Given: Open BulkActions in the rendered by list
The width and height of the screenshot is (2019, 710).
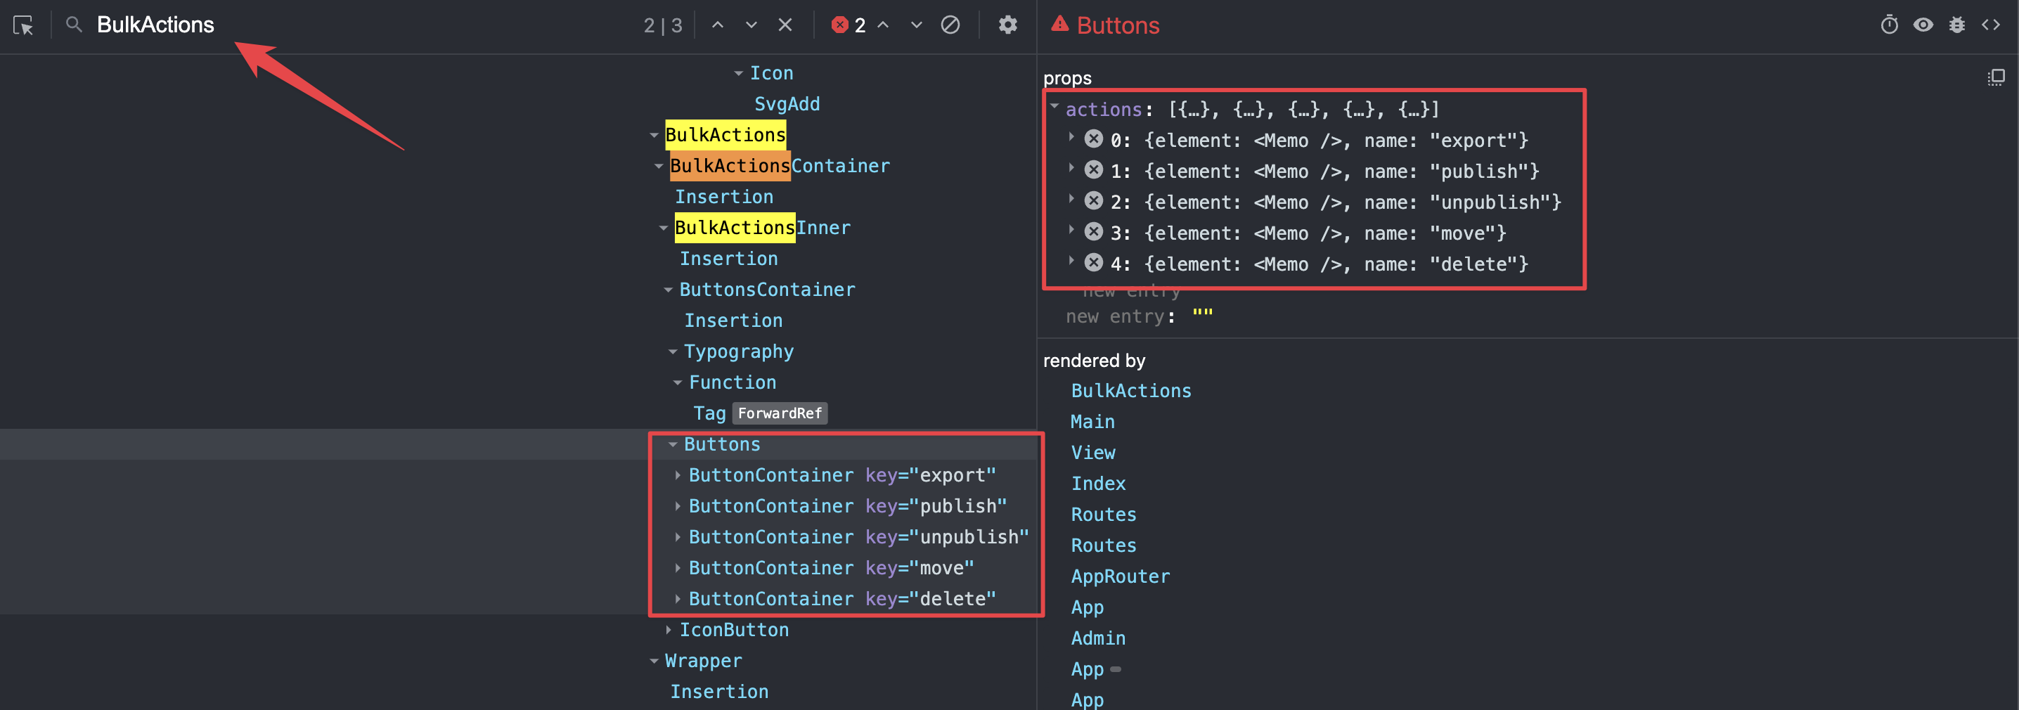Looking at the screenshot, I should tap(1131, 390).
